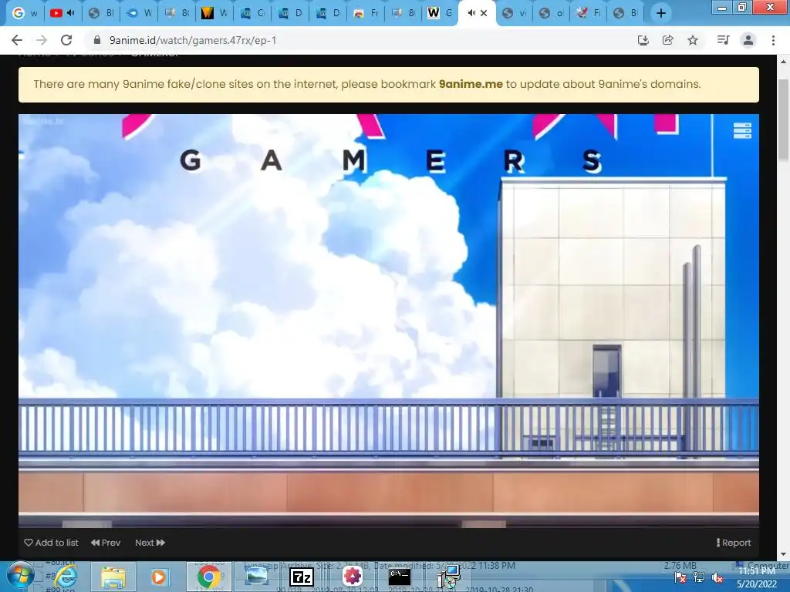Switch to the tab labeled Fr

point(366,13)
